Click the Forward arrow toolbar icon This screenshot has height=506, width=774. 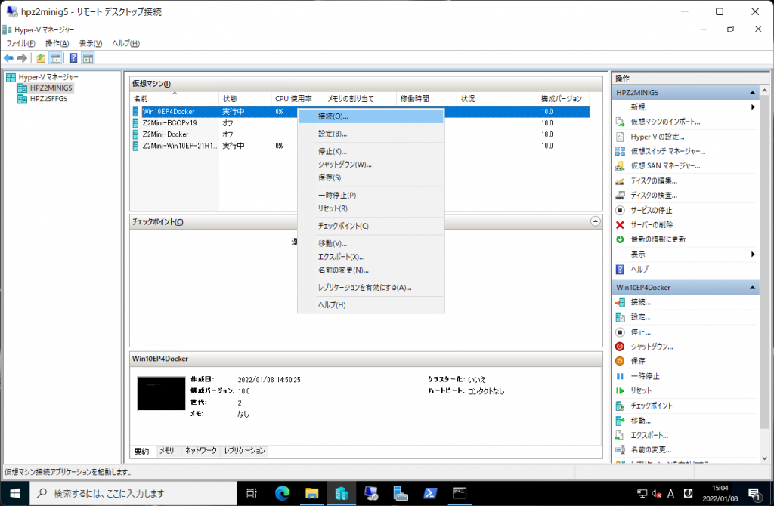pyautogui.click(x=22, y=58)
